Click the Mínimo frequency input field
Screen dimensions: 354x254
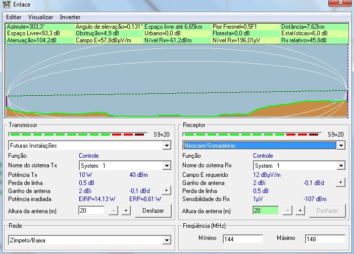242,239
